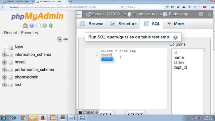Image resolution: width=215 pixels, height=121 pixels.
Task: Open Chrome from the taskbar
Action: click(x=23, y=118)
